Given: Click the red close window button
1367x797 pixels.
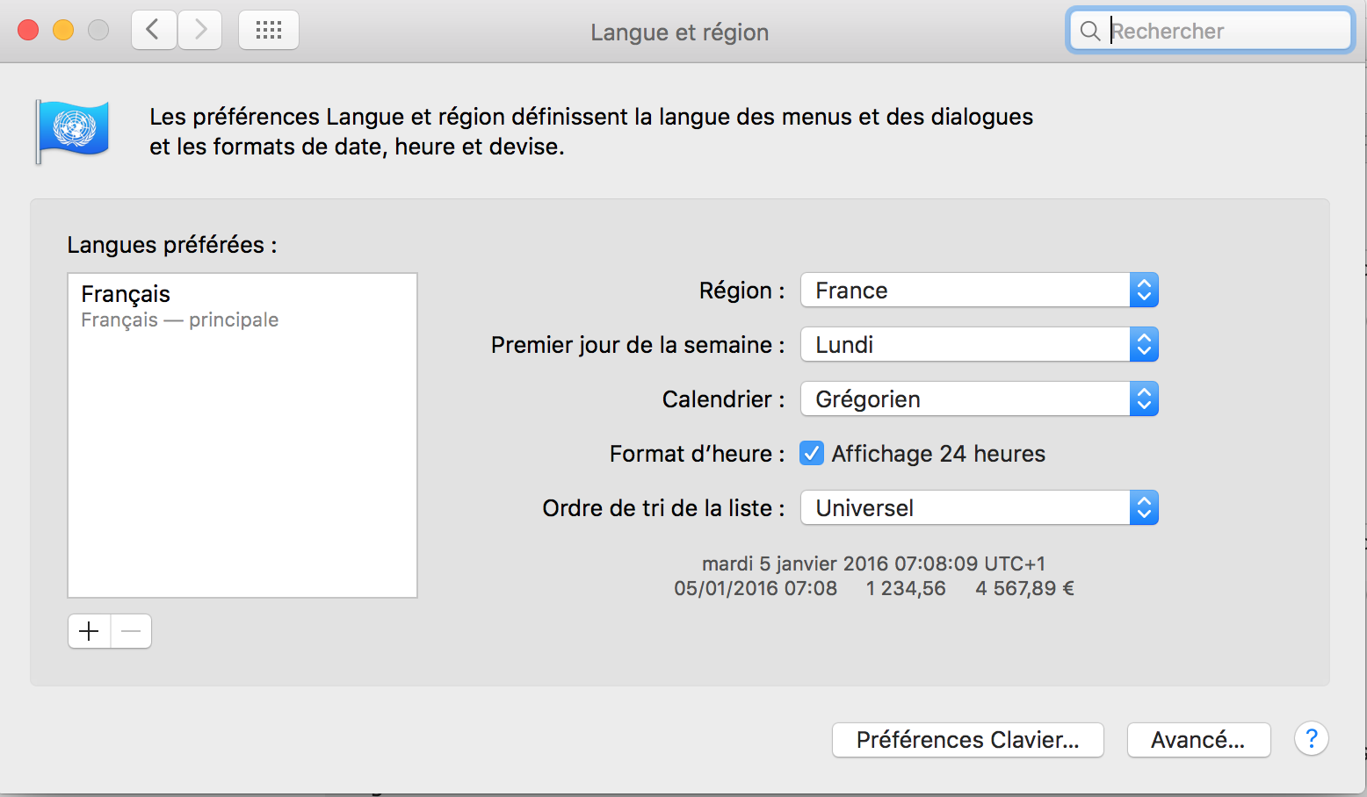Looking at the screenshot, I should 28,30.
